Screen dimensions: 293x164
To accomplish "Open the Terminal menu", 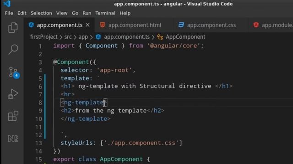I will [105, 13].
